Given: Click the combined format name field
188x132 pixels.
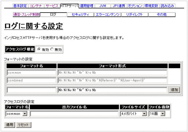Looking at the screenshot, I should coord(31,80).
